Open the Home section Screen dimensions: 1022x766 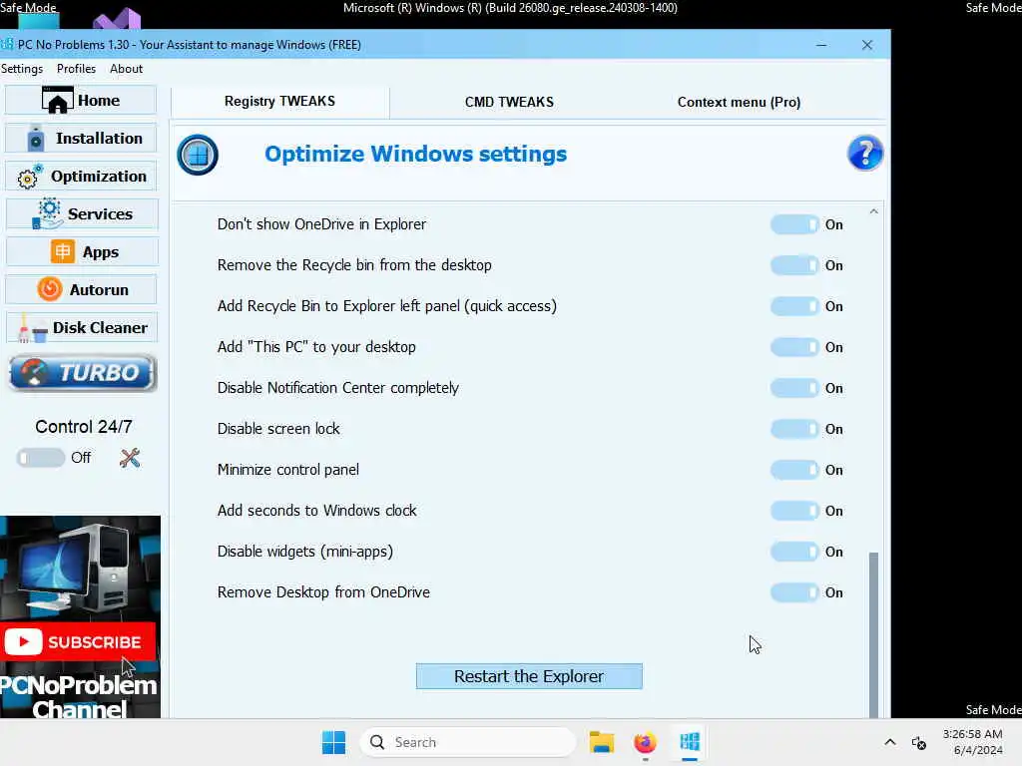click(x=81, y=101)
